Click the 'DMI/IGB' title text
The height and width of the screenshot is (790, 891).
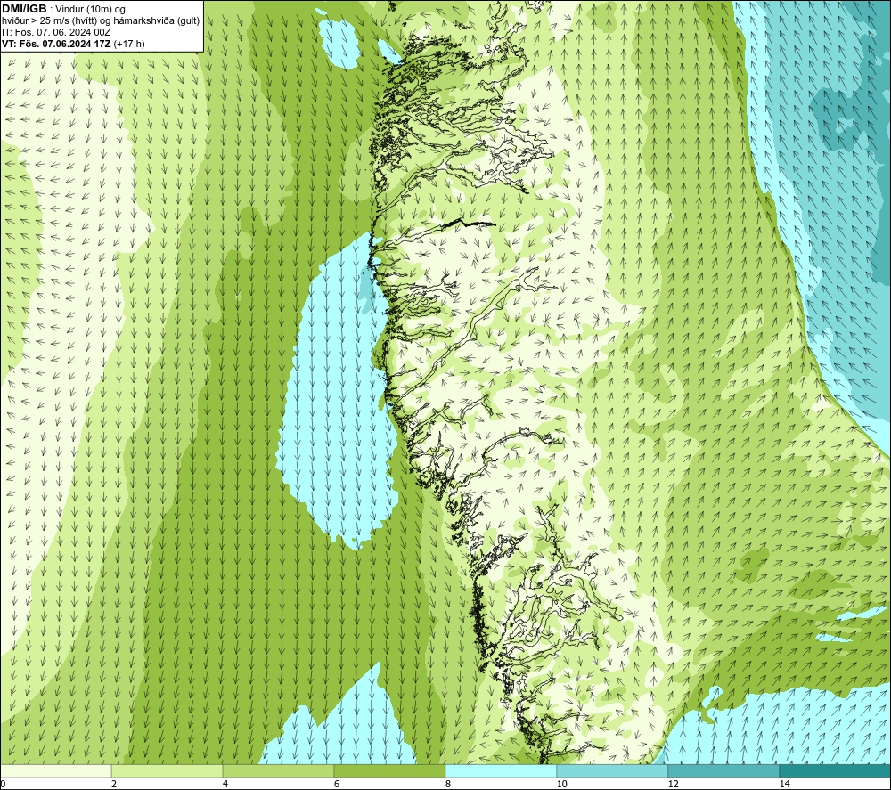click(x=24, y=9)
